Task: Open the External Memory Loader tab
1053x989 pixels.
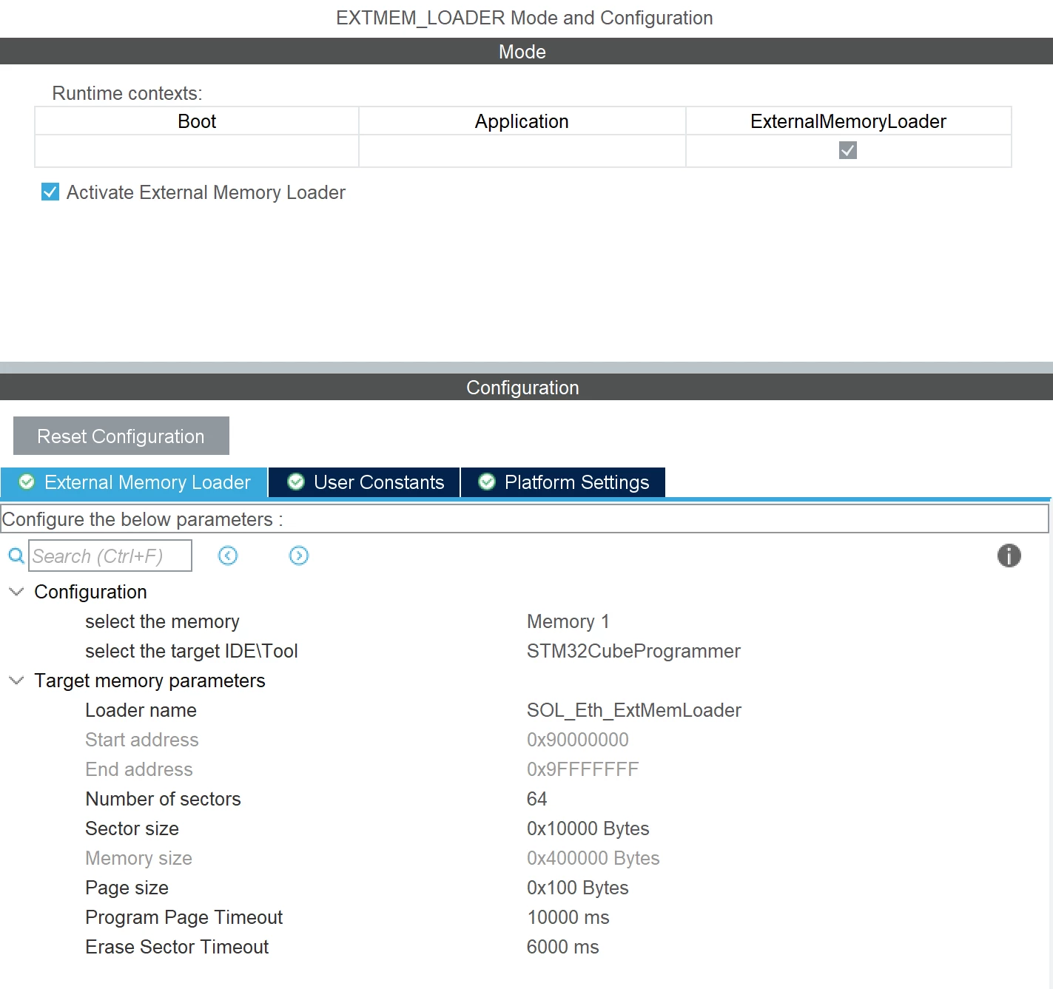Action: 134,482
